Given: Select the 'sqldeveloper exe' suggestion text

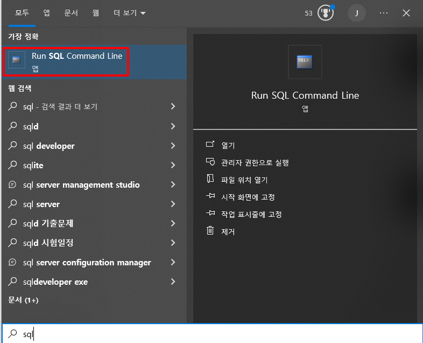Looking at the screenshot, I should point(55,282).
